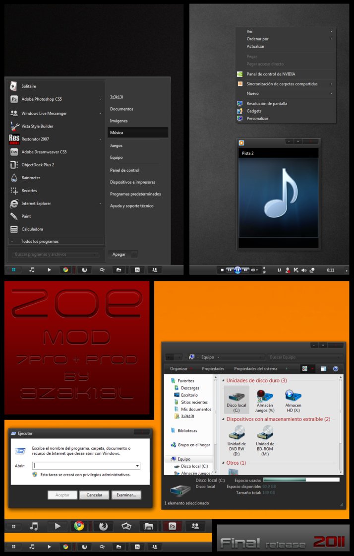This screenshot has width=354, height=556.
Task: Click the blue help icon in Explorer toolbar
Action: pos(336,369)
